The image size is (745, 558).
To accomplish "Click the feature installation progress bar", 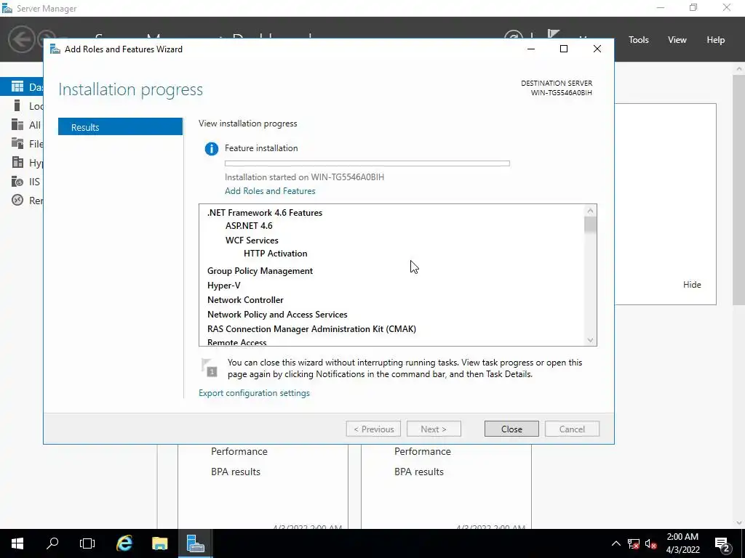I will click(x=367, y=163).
